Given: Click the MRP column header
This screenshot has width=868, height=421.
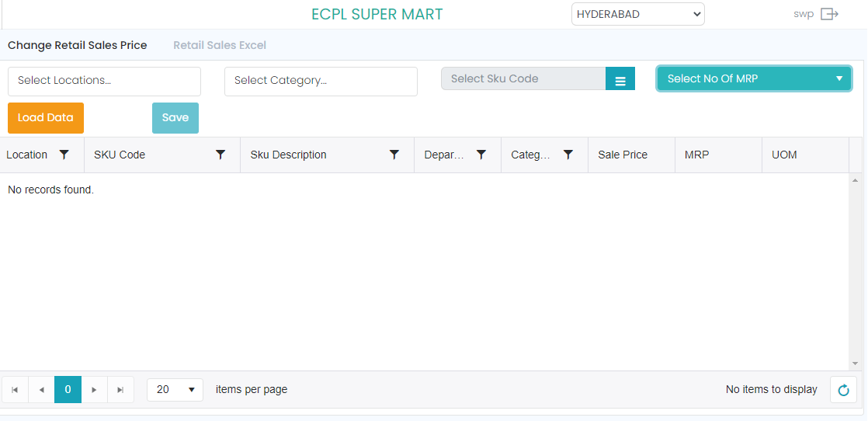Looking at the screenshot, I should (697, 155).
